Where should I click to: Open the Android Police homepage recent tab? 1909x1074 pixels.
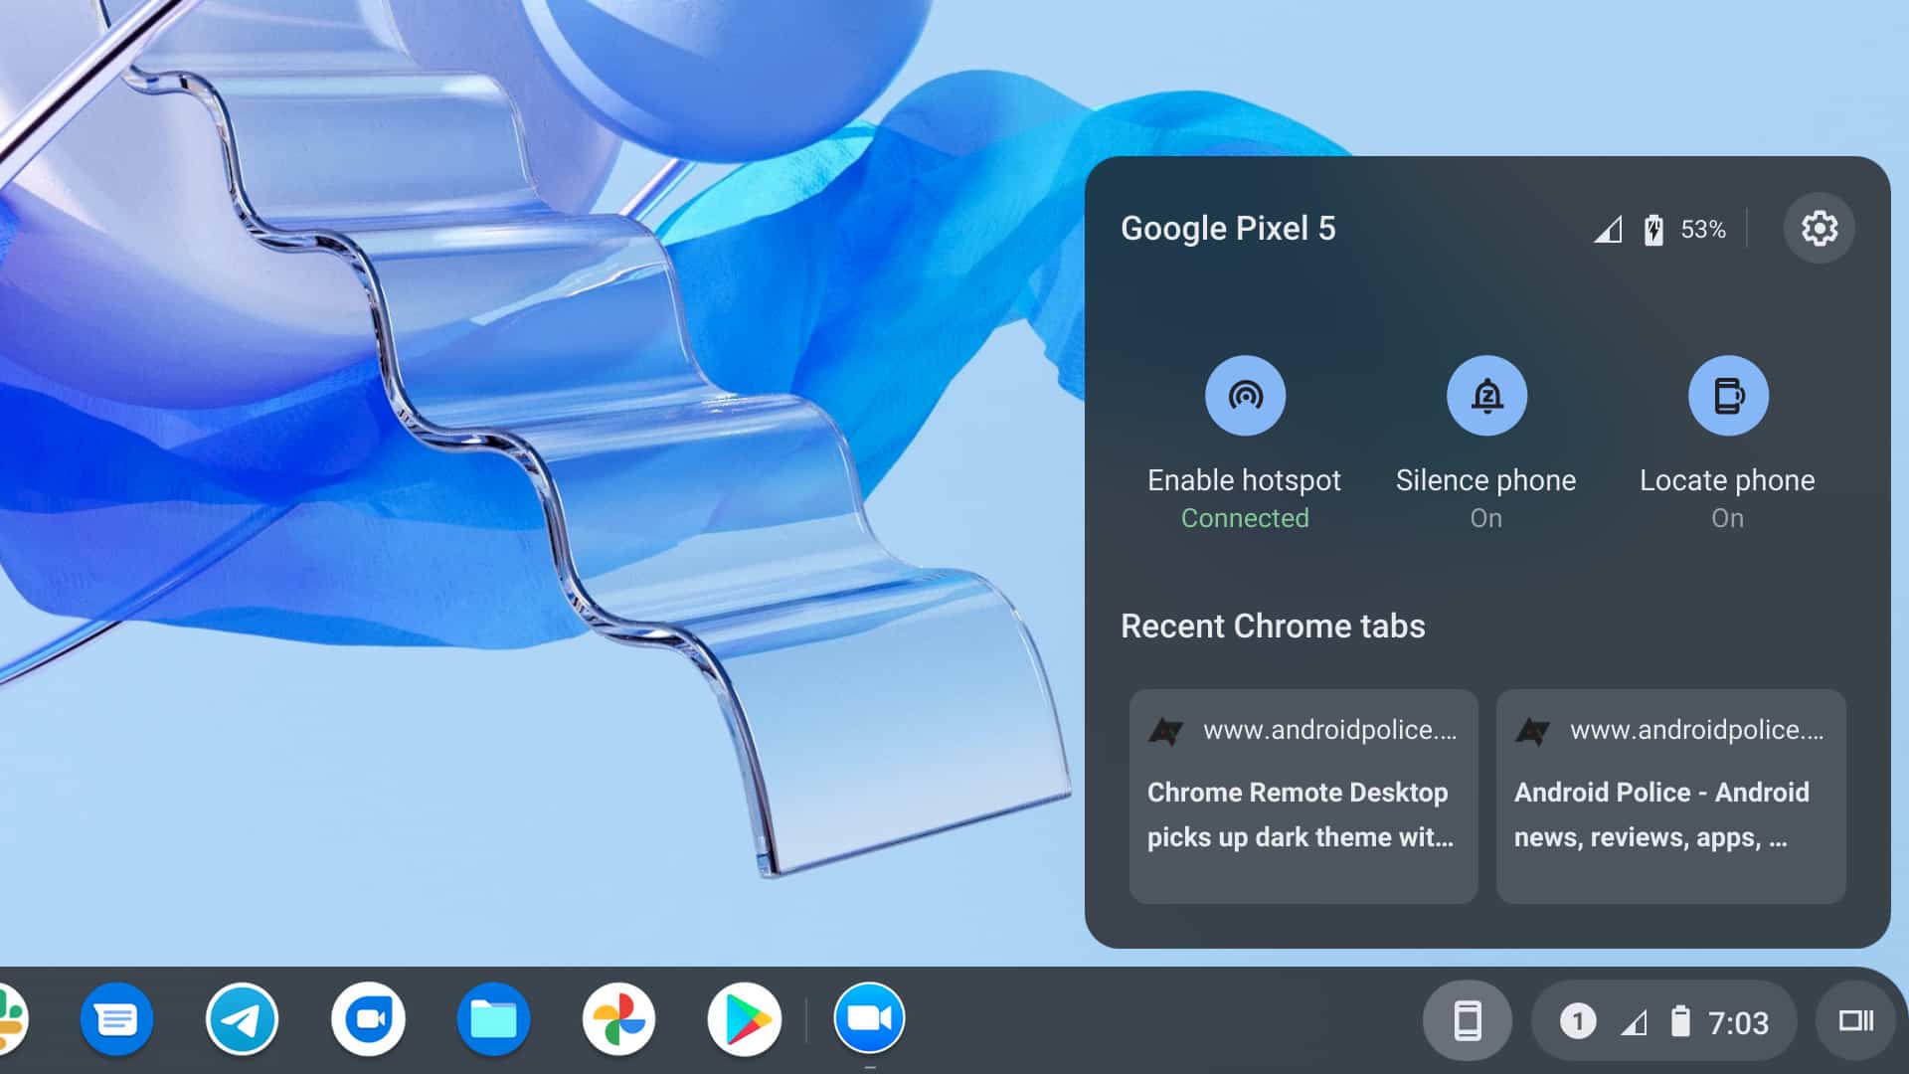coord(1670,796)
